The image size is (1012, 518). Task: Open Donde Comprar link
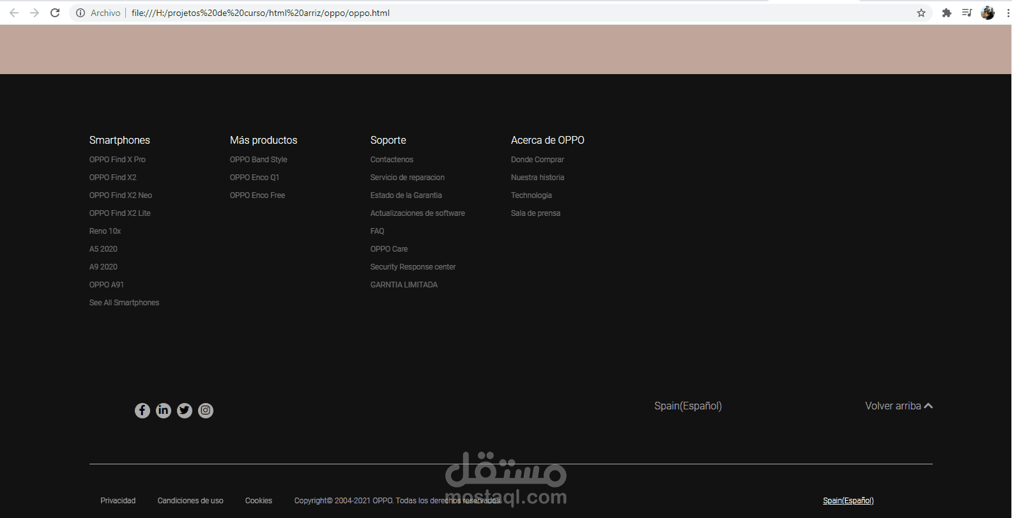[x=538, y=160]
